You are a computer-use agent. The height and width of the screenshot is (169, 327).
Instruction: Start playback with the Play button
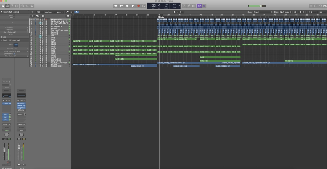[133, 6]
